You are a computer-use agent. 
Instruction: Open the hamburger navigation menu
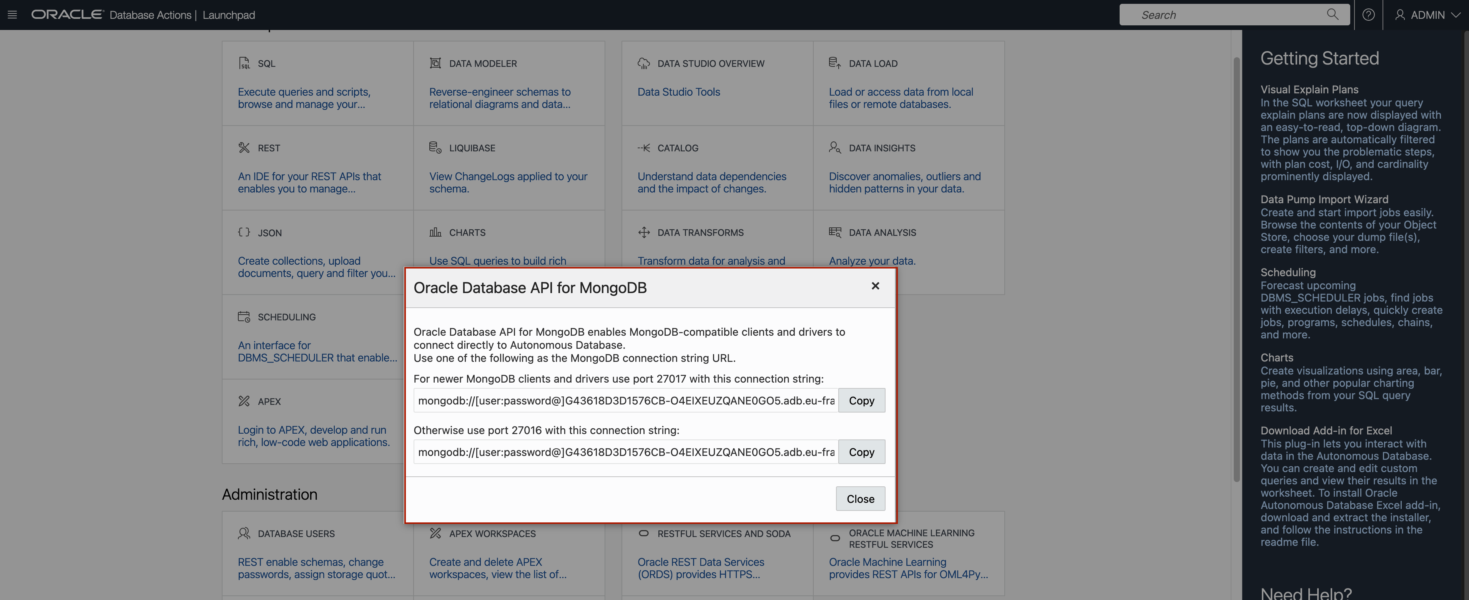[x=12, y=14]
